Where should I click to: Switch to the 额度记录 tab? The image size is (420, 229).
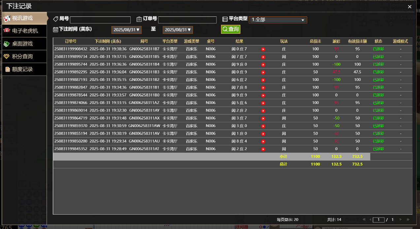pos(24,69)
